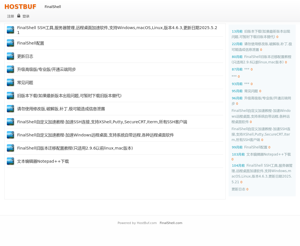Screen dimensions: 300x246
Task: Open FinalShell.com link in footer
Action: [x=171, y=223]
